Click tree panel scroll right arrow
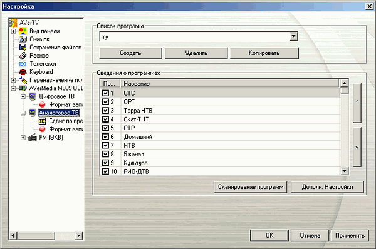This screenshot has width=376, height=249. tap(79, 236)
